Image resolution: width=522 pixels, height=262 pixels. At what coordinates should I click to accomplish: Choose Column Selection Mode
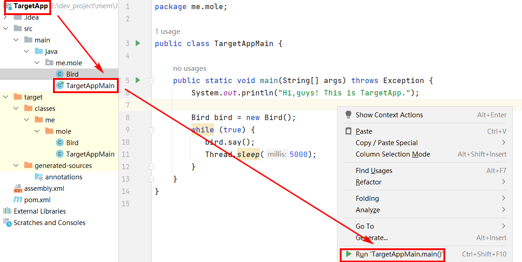[424, 154]
